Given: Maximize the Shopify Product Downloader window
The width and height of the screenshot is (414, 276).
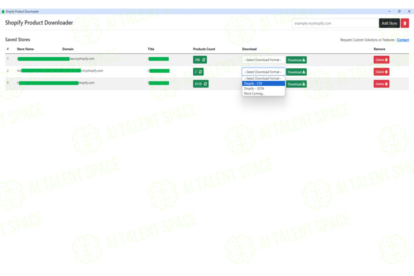Looking at the screenshot, I should 399,12.
